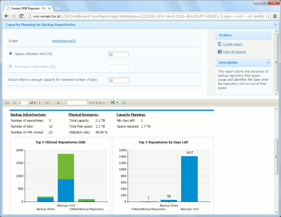Click Next in the report toolbar

101,103
